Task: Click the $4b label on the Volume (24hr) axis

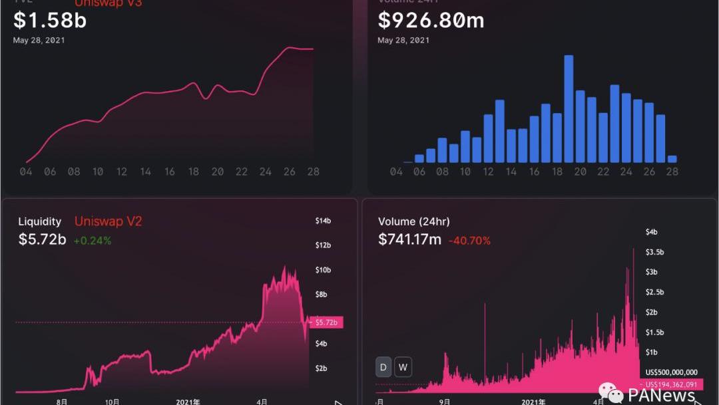Action: click(652, 232)
